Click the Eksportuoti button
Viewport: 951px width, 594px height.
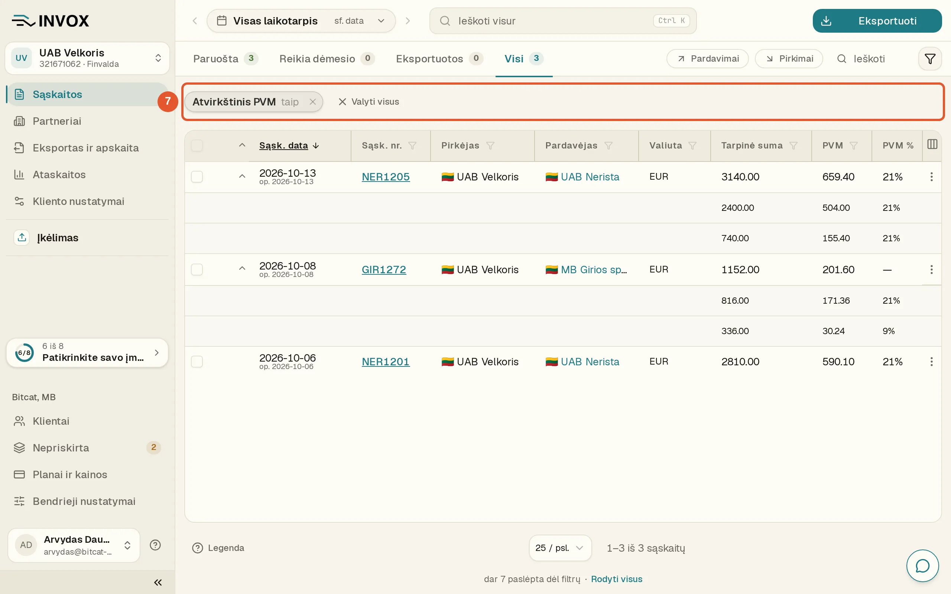877,21
